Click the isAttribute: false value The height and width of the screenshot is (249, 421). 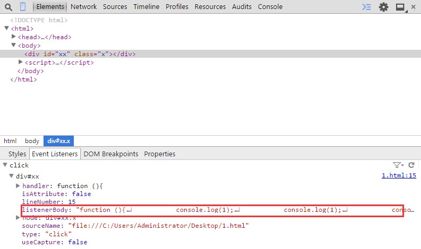[81, 194]
